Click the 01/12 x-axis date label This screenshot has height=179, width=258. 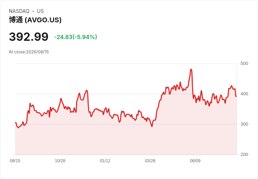pyautogui.click(x=105, y=161)
